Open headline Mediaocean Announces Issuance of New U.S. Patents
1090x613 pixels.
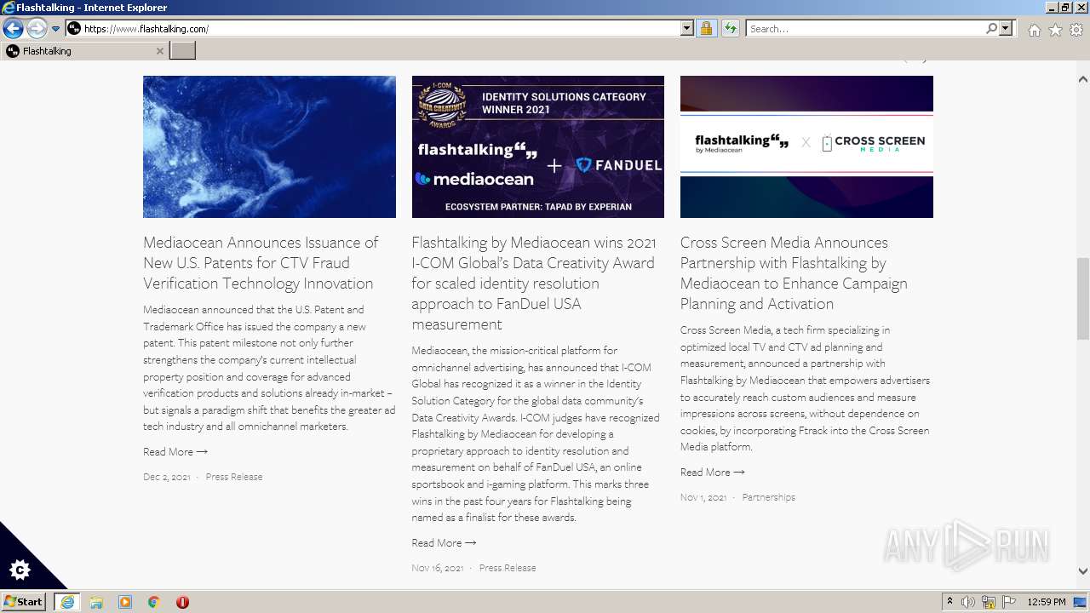(261, 263)
